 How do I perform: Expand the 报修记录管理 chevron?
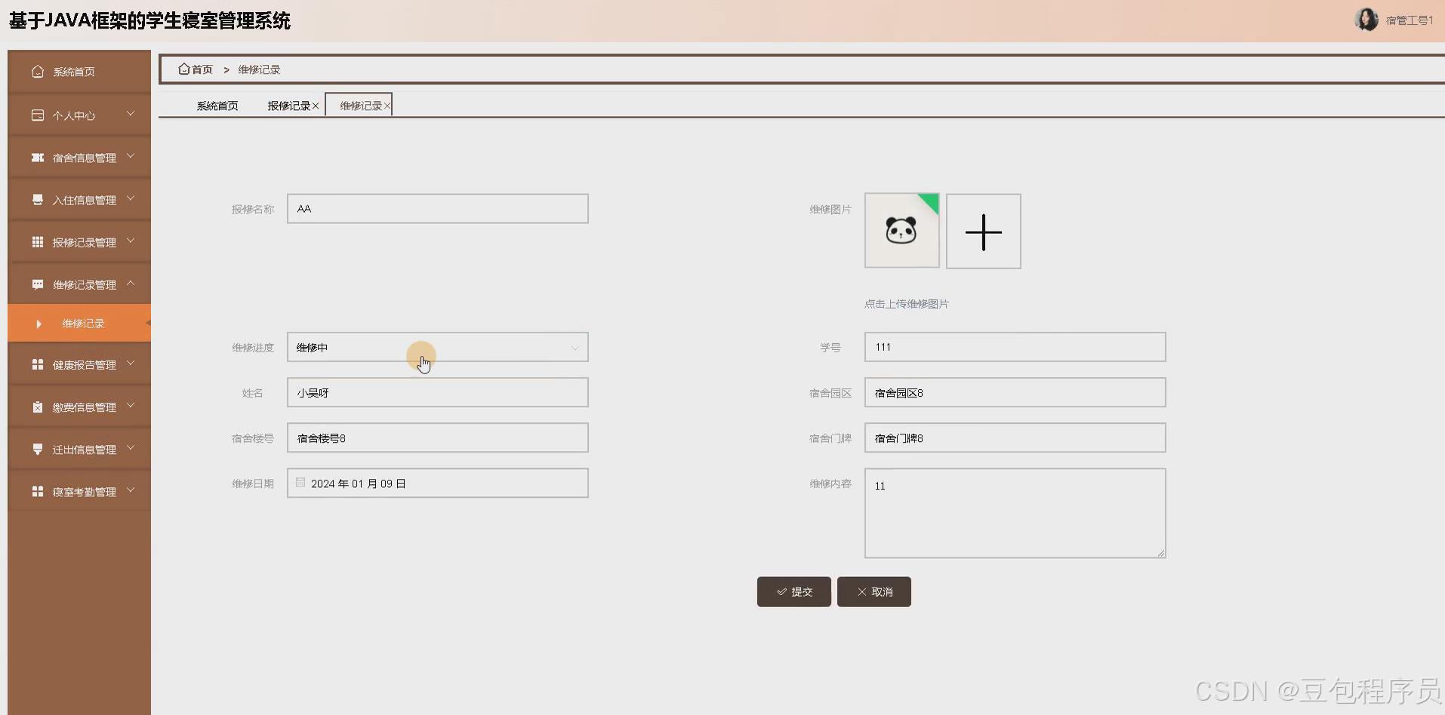(131, 241)
